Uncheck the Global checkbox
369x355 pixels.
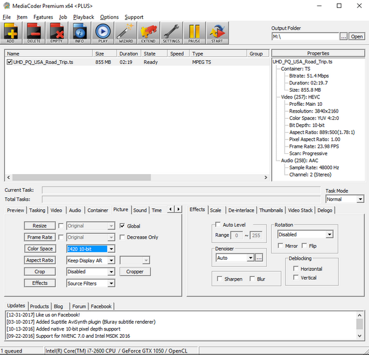point(122,226)
